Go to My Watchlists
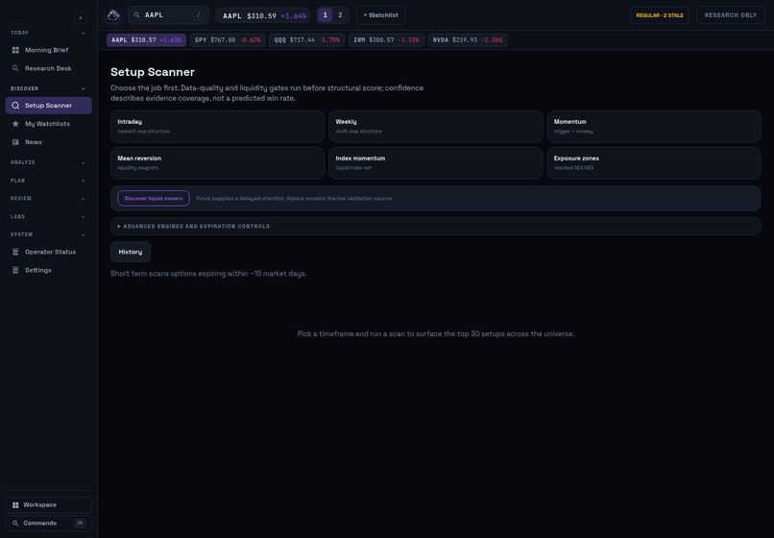 tap(48, 124)
